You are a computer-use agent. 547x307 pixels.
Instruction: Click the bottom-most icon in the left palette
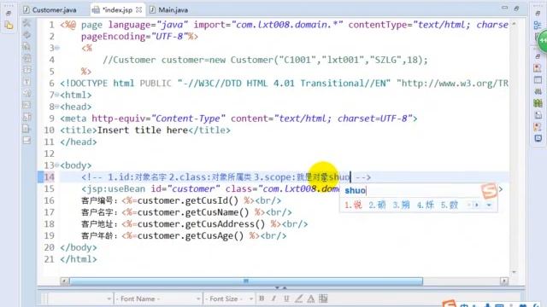tap(26, 141)
